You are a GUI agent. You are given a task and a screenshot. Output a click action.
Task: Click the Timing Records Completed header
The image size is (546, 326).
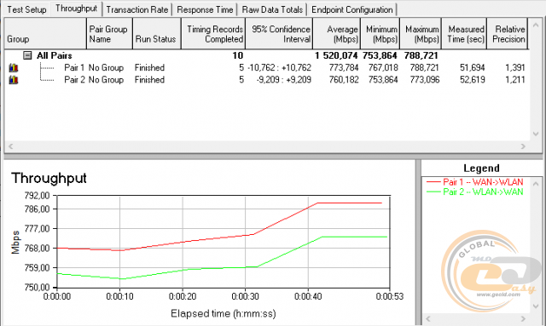pyautogui.click(x=213, y=34)
